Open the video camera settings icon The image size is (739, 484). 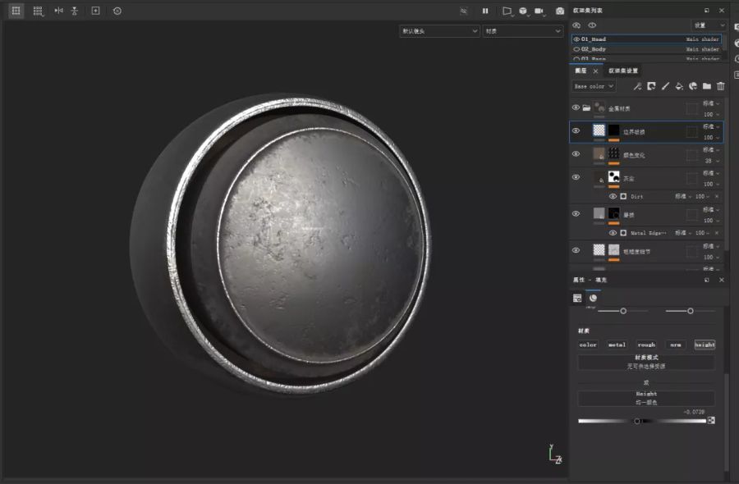[x=539, y=11]
